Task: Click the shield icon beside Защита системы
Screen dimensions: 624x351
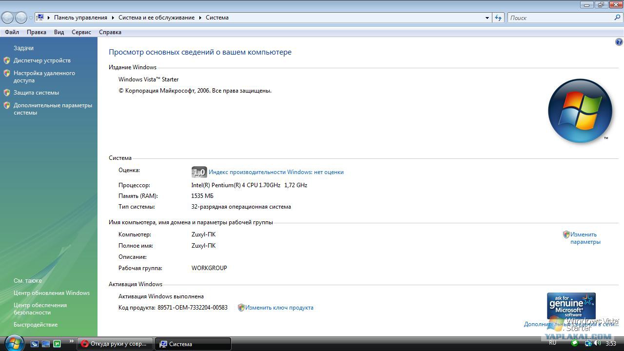Action: click(7, 93)
